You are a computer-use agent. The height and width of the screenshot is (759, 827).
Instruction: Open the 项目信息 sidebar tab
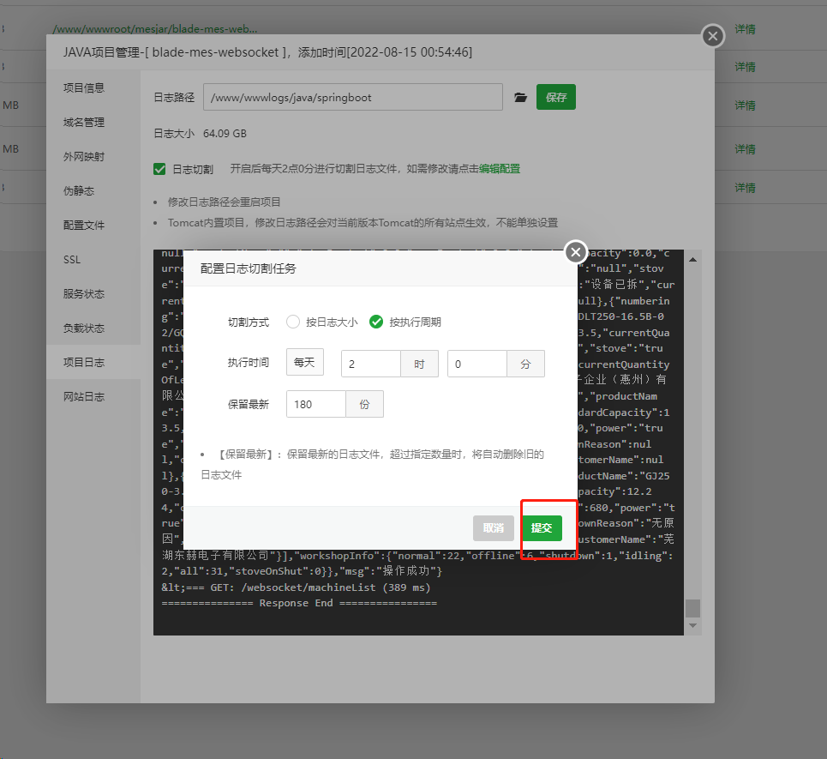coord(94,87)
